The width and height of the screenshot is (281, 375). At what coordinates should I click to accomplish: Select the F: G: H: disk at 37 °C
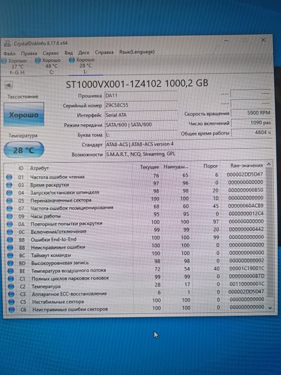tap(15, 66)
